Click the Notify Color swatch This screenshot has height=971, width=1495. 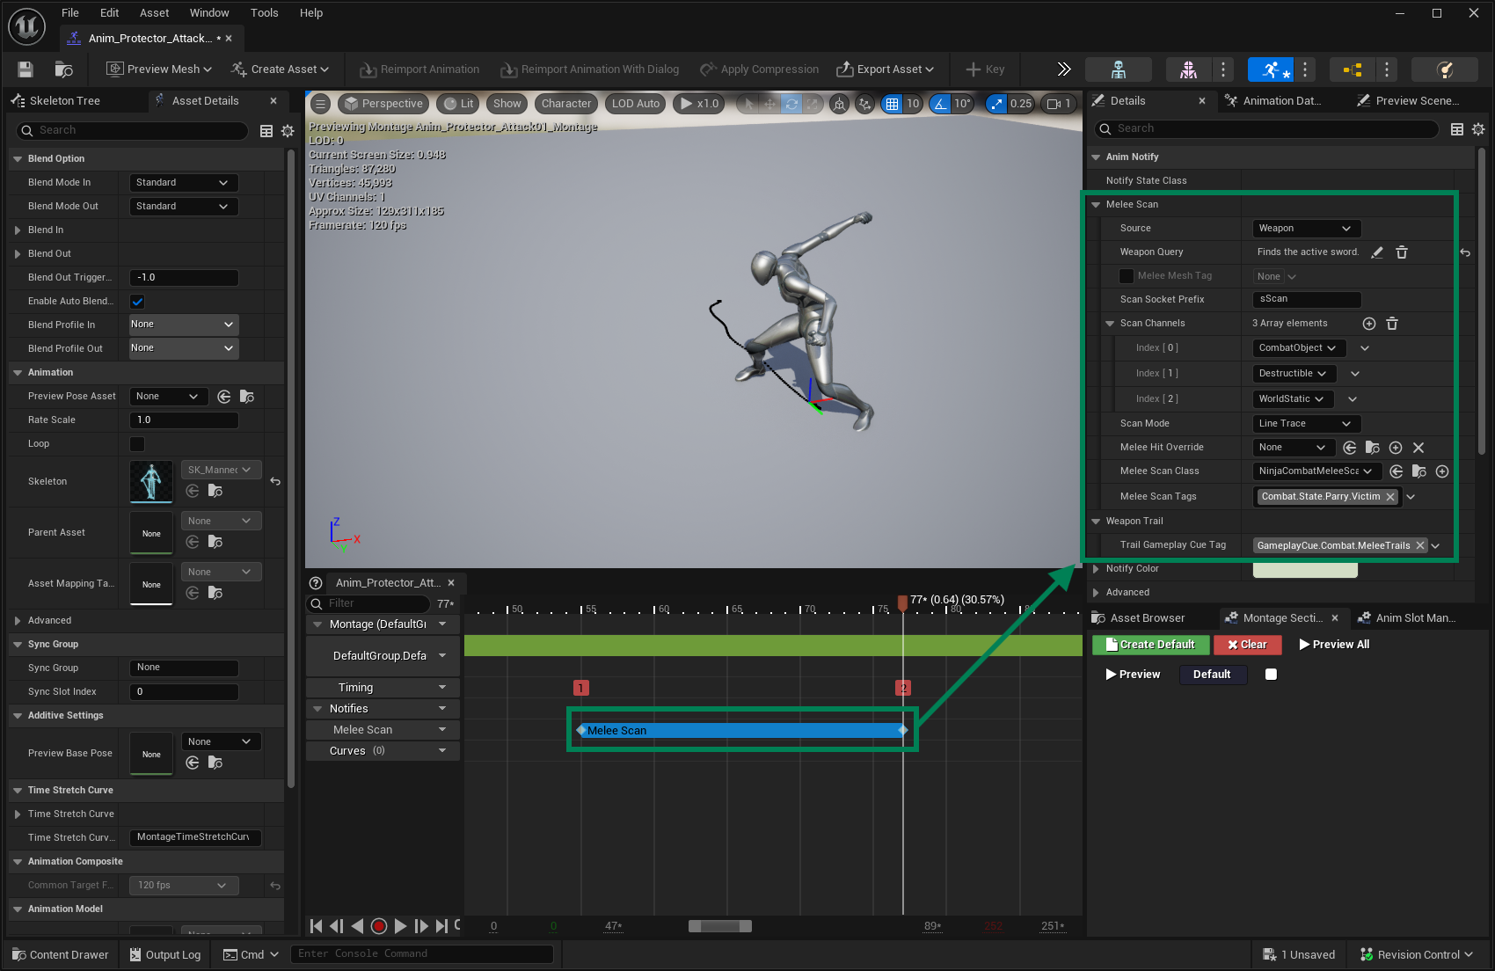(1304, 570)
